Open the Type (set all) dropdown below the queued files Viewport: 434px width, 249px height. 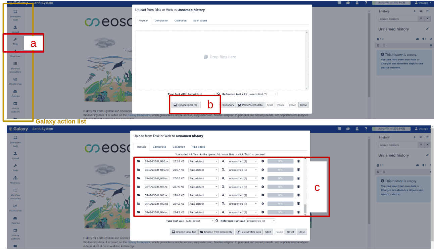pyautogui.click(x=199, y=221)
